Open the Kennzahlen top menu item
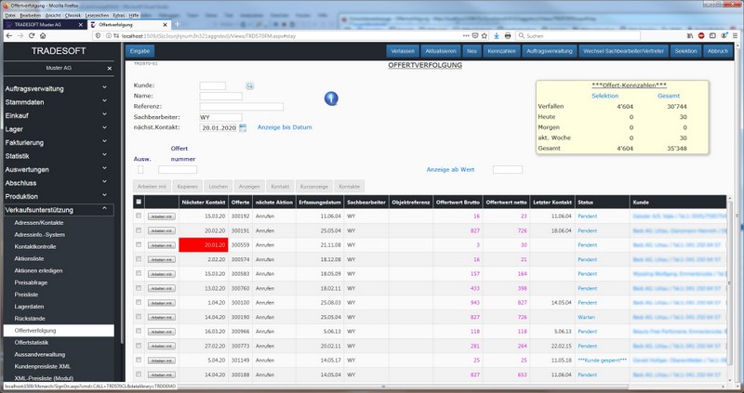The image size is (744, 393). coord(500,50)
